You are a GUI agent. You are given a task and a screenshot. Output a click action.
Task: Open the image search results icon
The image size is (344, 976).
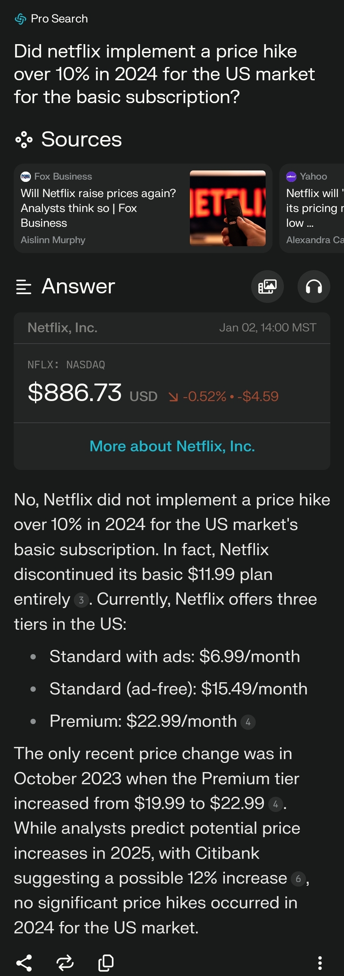268,287
